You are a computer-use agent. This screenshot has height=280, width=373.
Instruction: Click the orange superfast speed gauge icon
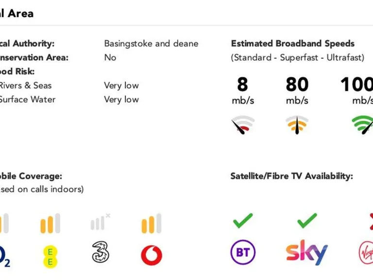pos(297,125)
